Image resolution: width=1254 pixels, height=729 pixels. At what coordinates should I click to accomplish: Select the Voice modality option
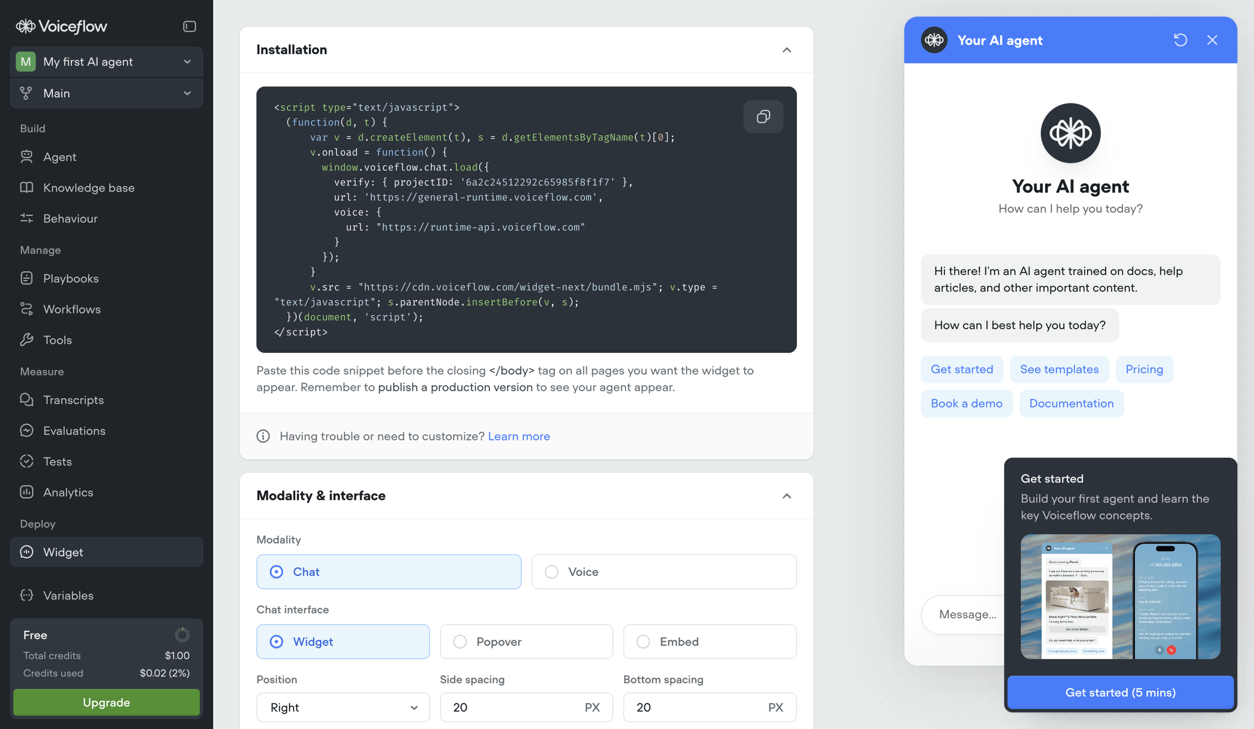[664, 572]
